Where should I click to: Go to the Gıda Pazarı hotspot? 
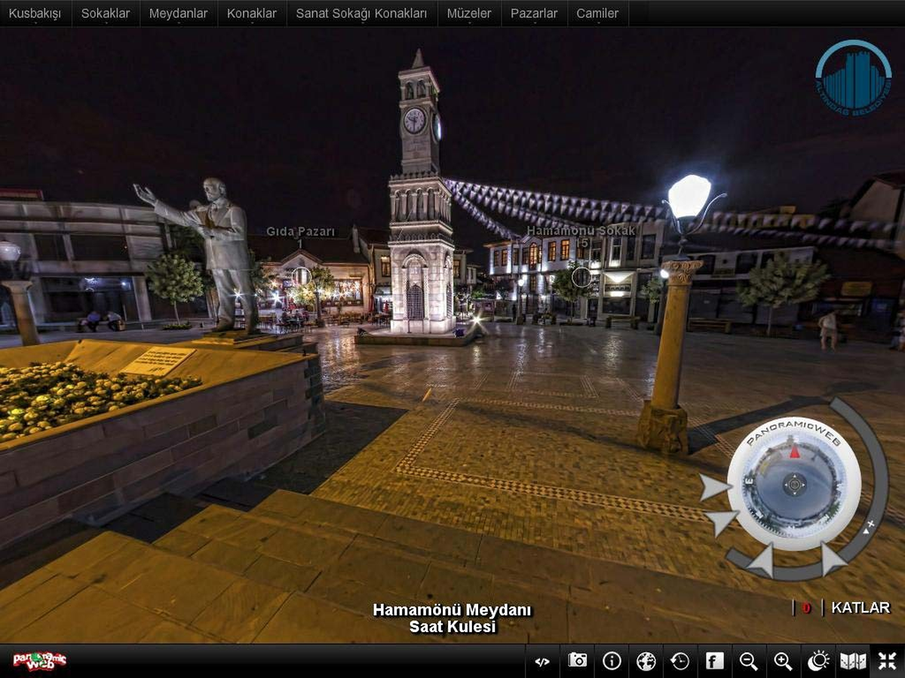point(301,276)
